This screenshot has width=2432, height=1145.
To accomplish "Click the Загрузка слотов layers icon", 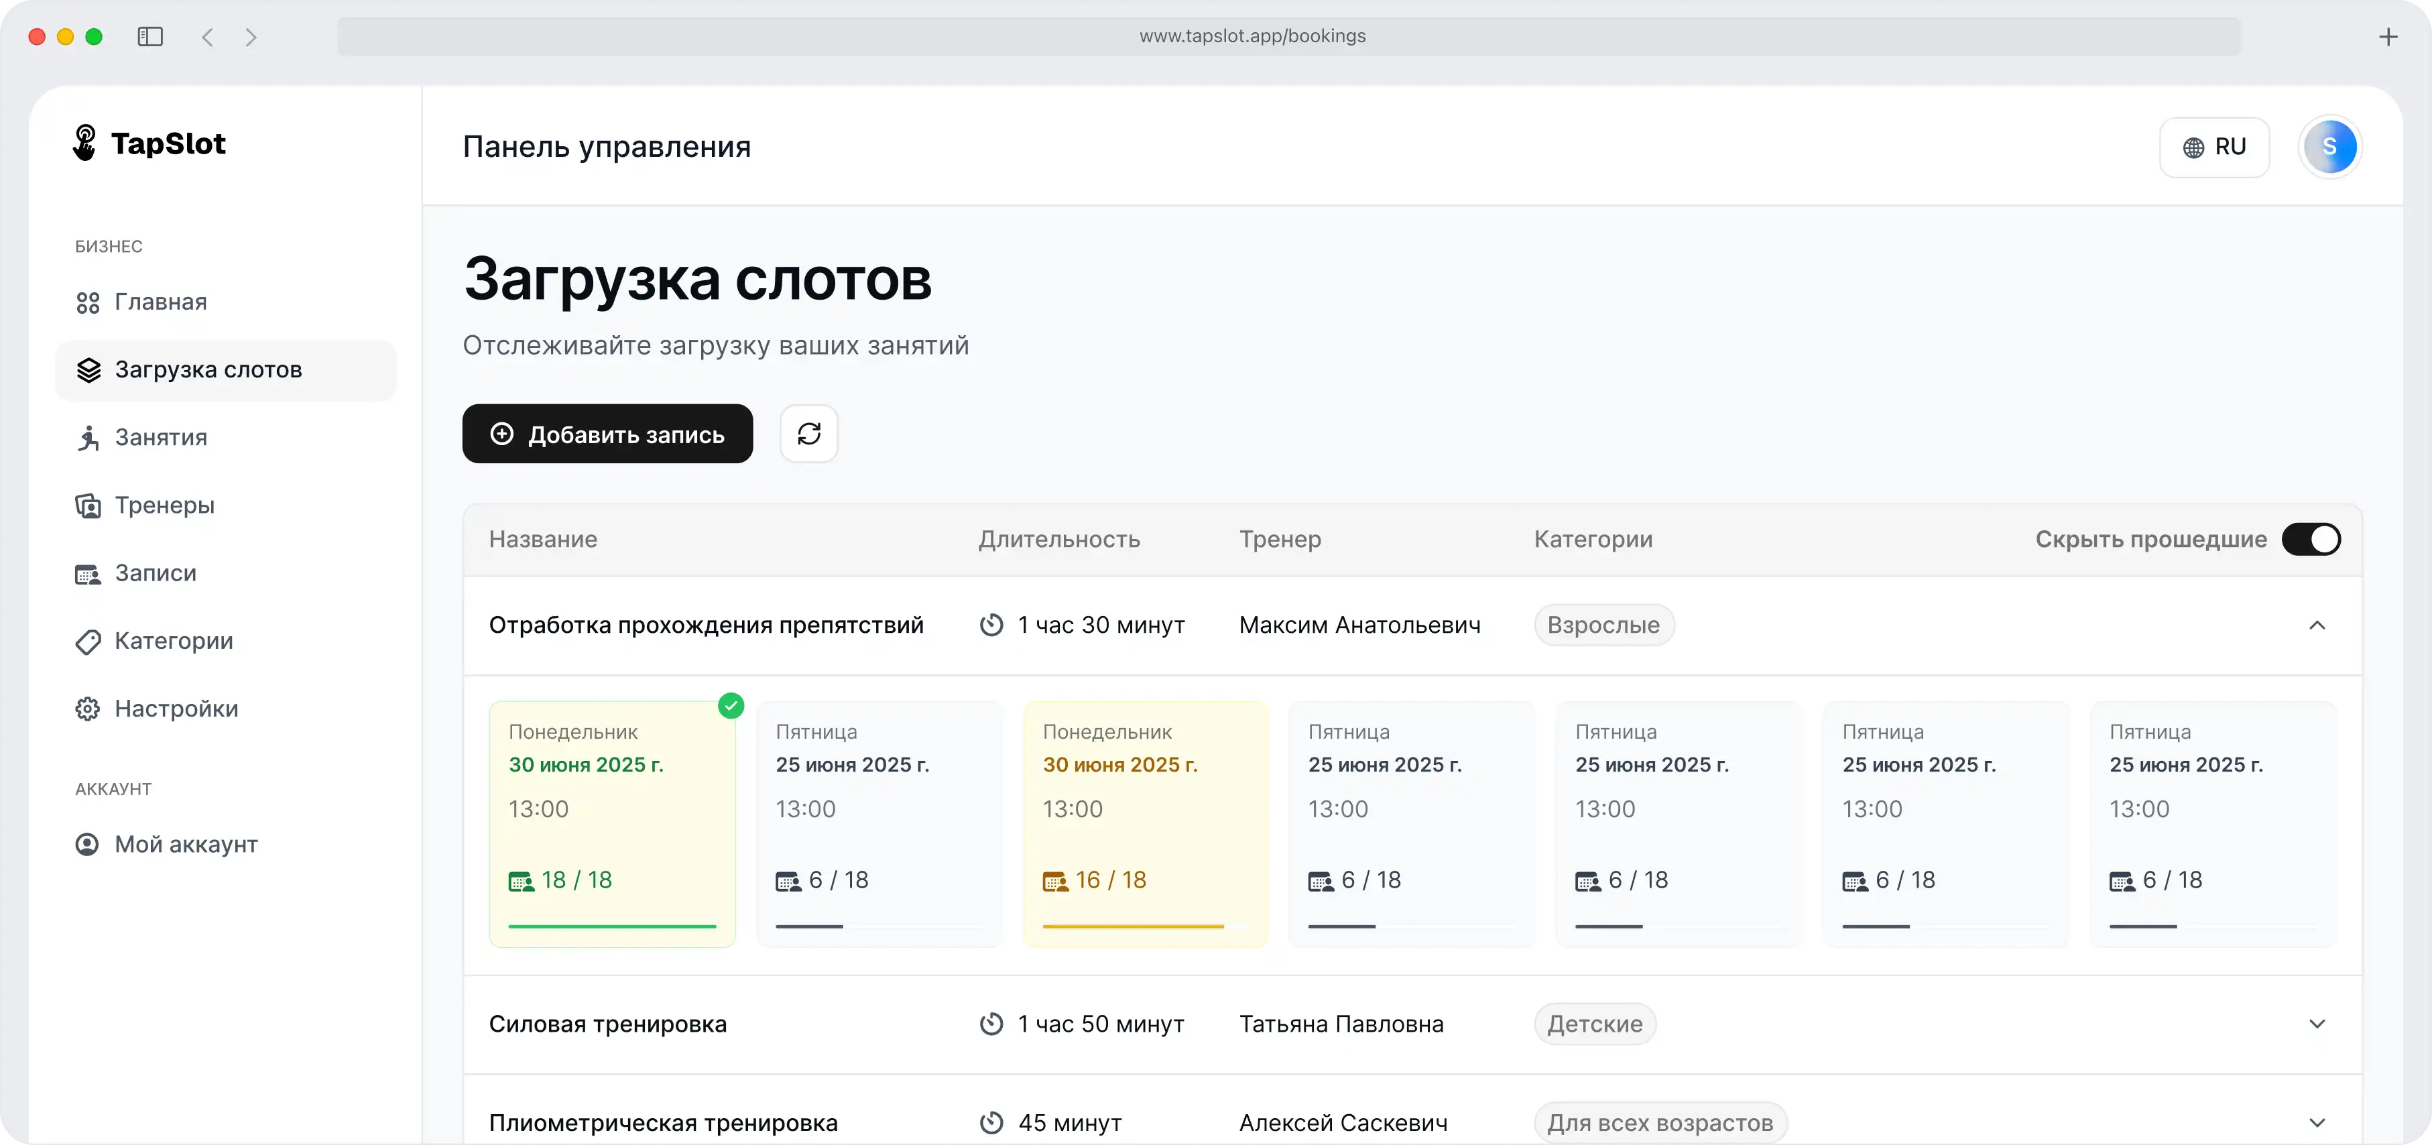I will tap(88, 371).
